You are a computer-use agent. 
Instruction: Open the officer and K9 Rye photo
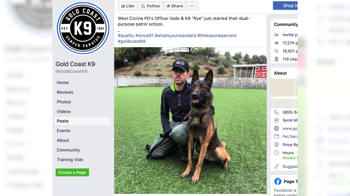click(190, 120)
